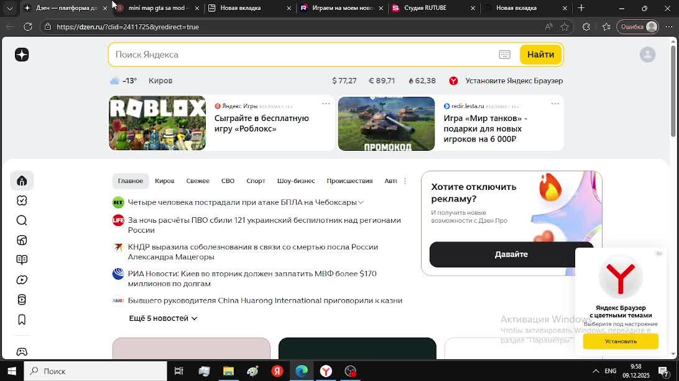The image size is (679, 381).
Task: Open РИА Новости Kyiv IMF debt headline
Action: coord(252,279)
